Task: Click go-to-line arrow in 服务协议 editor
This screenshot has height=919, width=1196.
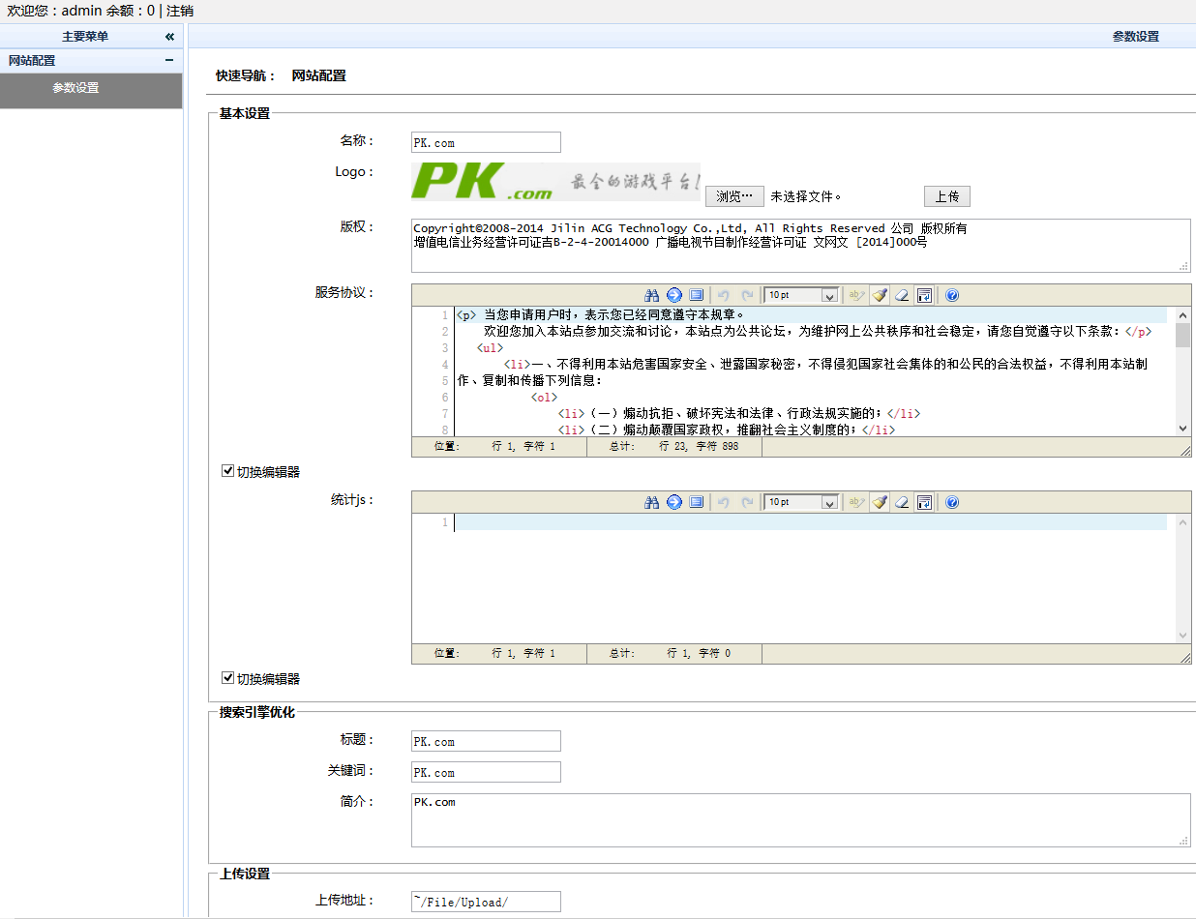Action: click(674, 295)
